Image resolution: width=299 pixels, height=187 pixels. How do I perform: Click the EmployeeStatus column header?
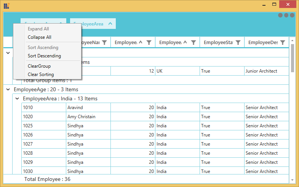tap(218, 43)
